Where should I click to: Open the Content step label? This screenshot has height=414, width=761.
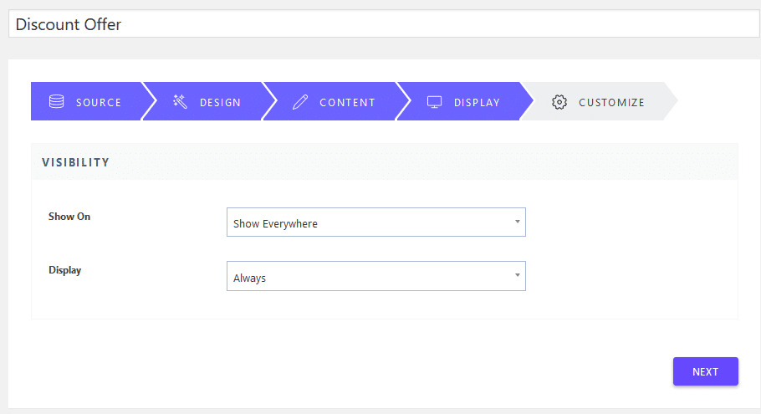(347, 103)
